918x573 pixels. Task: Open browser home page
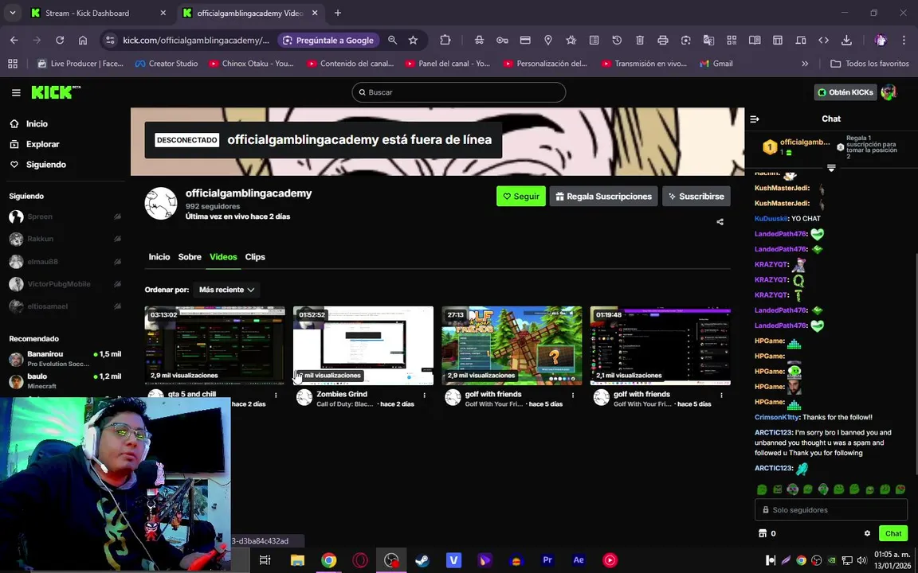[x=83, y=41]
